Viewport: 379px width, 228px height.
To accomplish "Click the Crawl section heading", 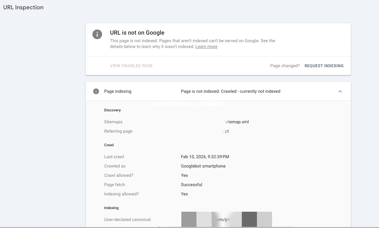I will (109, 145).
